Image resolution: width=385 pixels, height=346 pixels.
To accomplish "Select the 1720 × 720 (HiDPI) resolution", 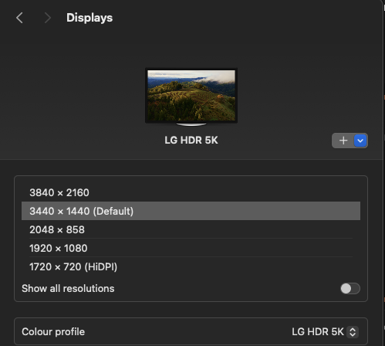I will pos(191,266).
